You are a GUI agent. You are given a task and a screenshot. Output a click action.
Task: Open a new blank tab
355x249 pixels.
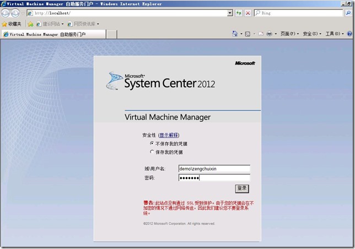click(111, 34)
